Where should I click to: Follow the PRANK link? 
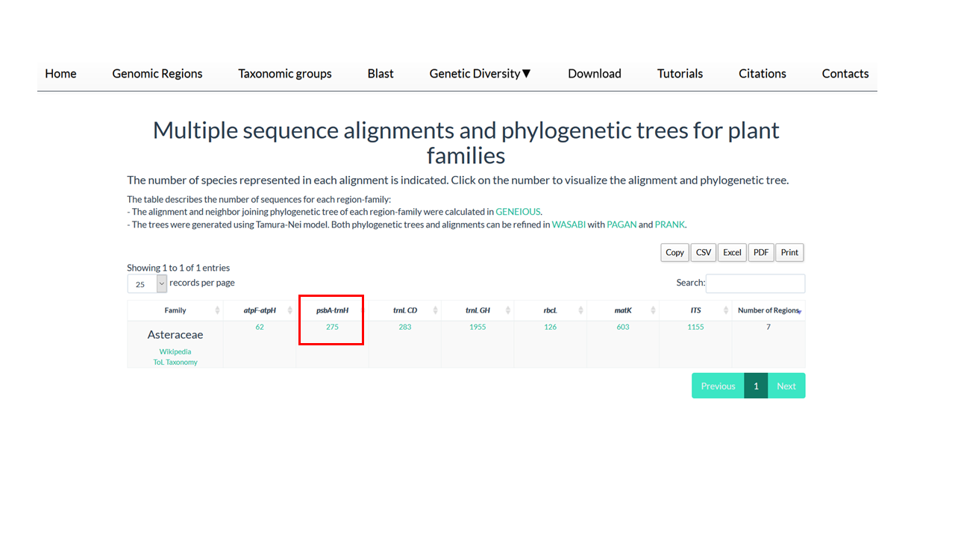[x=669, y=224]
